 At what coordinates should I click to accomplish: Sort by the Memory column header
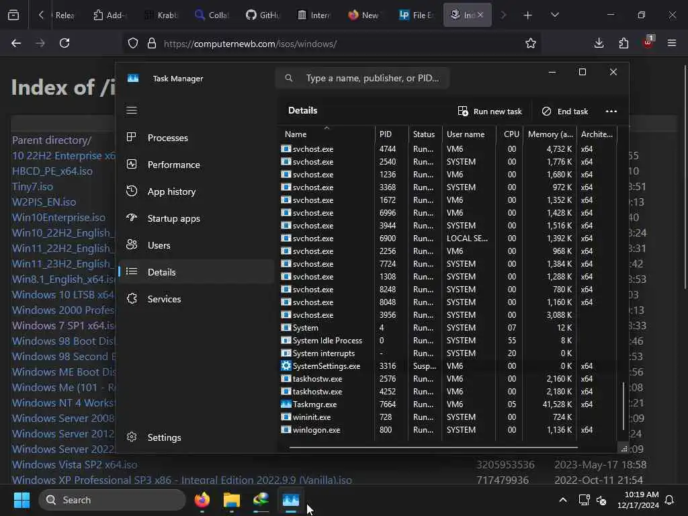pos(550,134)
